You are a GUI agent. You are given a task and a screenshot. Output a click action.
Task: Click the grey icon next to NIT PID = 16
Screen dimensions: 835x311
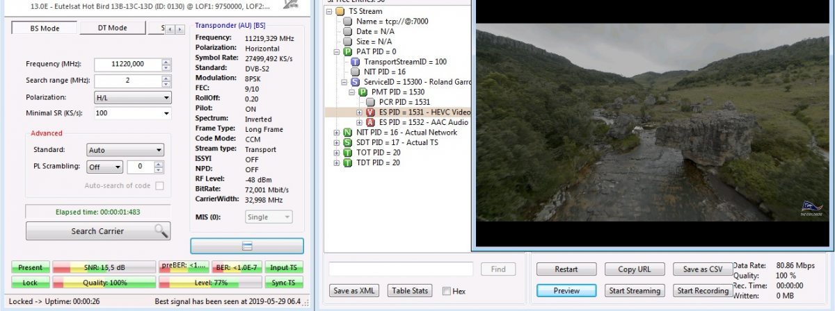click(x=356, y=72)
